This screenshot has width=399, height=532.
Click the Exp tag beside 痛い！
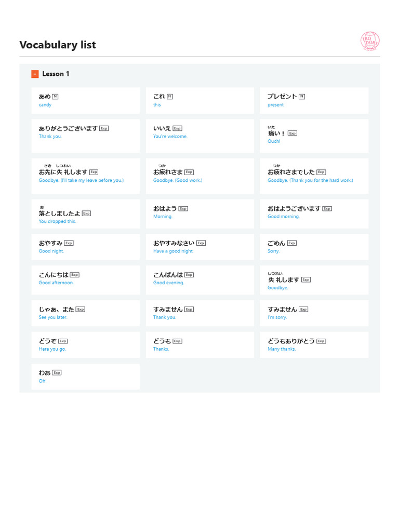click(292, 134)
